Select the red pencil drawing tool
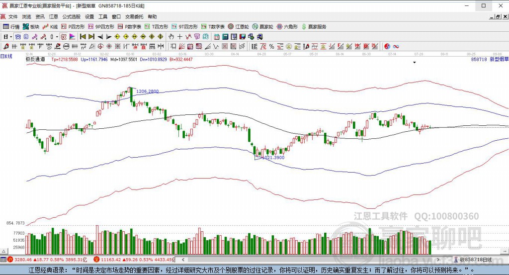The height and width of the screenshot is (275, 509). pos(6,46)
